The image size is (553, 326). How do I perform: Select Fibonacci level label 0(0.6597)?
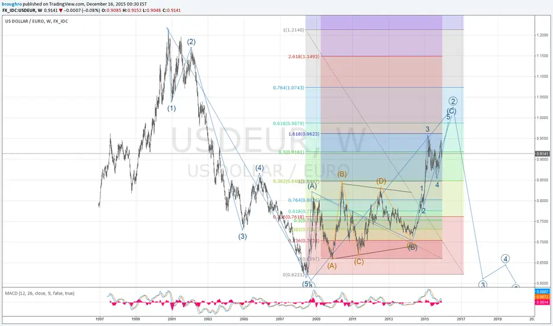pyautogui.click(x=309, y=258)
